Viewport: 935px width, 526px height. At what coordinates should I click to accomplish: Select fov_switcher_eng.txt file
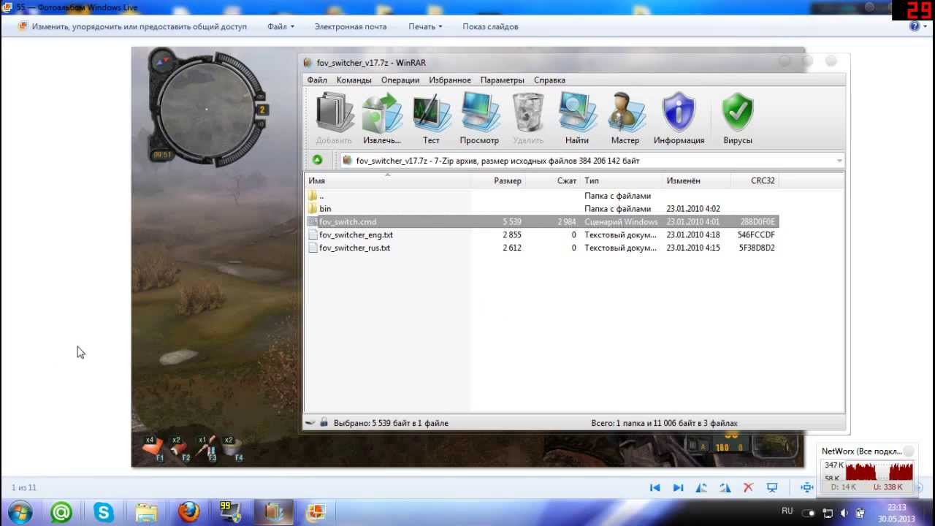click(541, 235)
